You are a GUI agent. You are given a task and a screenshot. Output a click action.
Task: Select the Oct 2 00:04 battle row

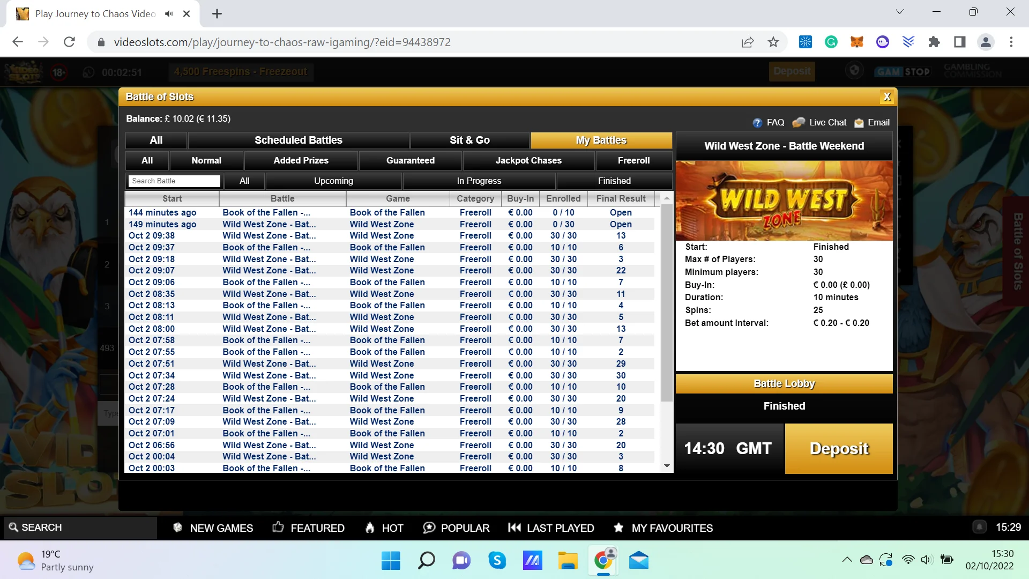390,457
